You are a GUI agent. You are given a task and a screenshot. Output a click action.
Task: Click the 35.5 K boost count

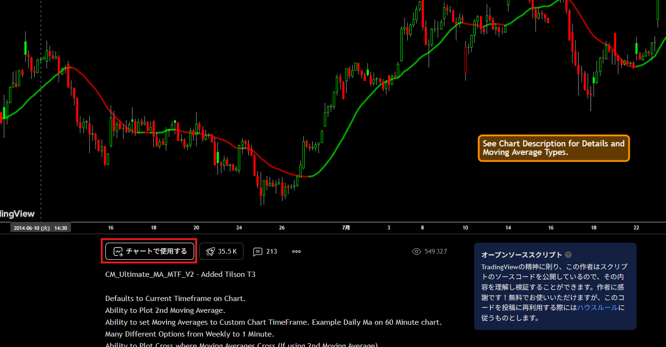click(227, 251)
